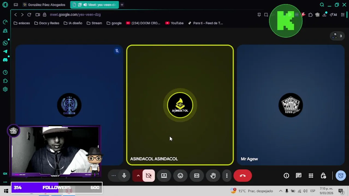Open the taskbar volume speaker icon
Viewport: 349px width, 196px height.
pyautogui.click(x=305, y=191)
